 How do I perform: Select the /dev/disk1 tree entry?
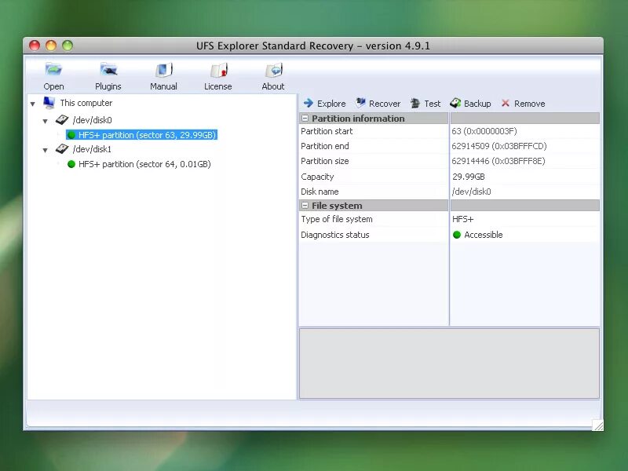(x=92, y=149)
